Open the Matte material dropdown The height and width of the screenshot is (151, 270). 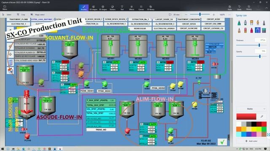click(251, 109)
